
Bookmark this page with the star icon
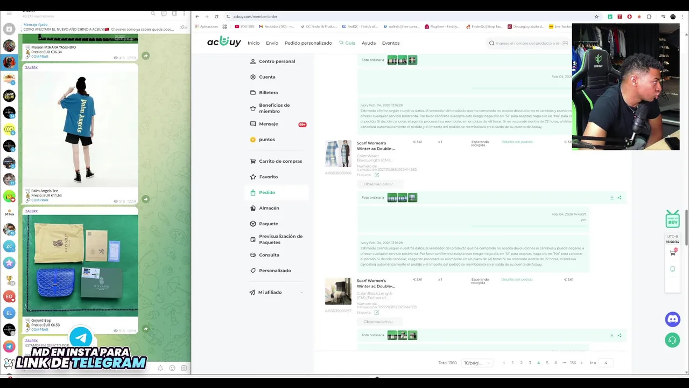click(x=596, y=17)
